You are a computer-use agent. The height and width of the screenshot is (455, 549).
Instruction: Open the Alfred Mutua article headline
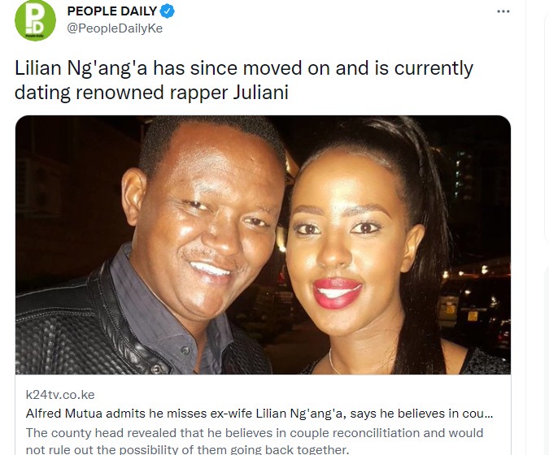click(x=259, y=414)
